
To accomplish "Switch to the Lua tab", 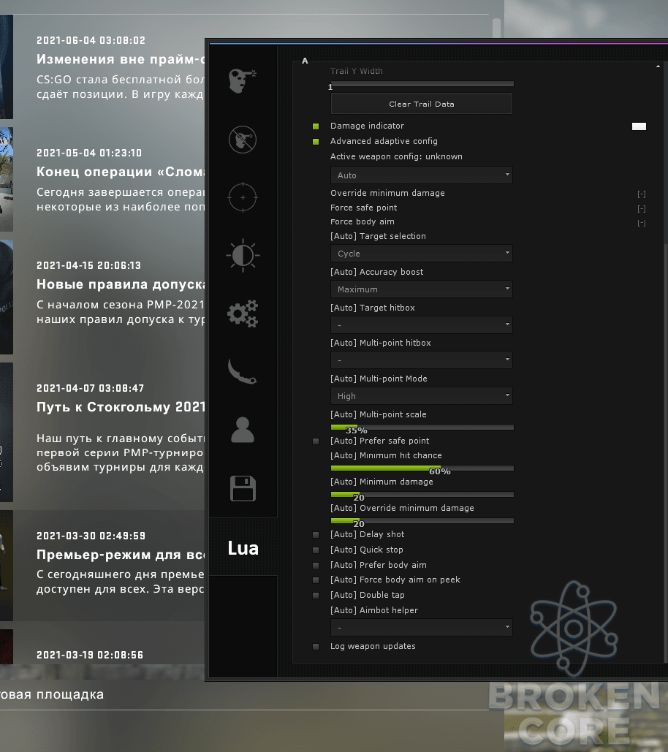I will point(243,547).
